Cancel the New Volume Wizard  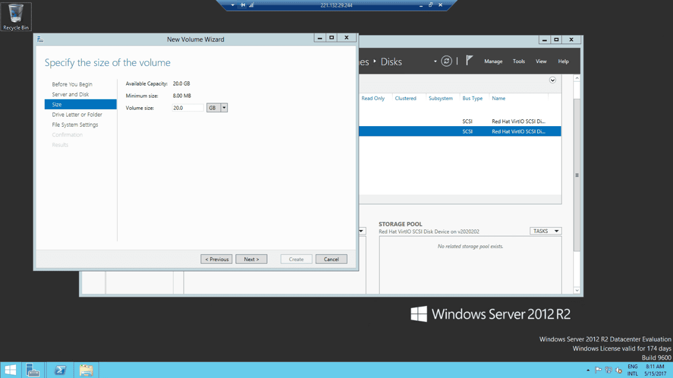click(x=331, y=259)
